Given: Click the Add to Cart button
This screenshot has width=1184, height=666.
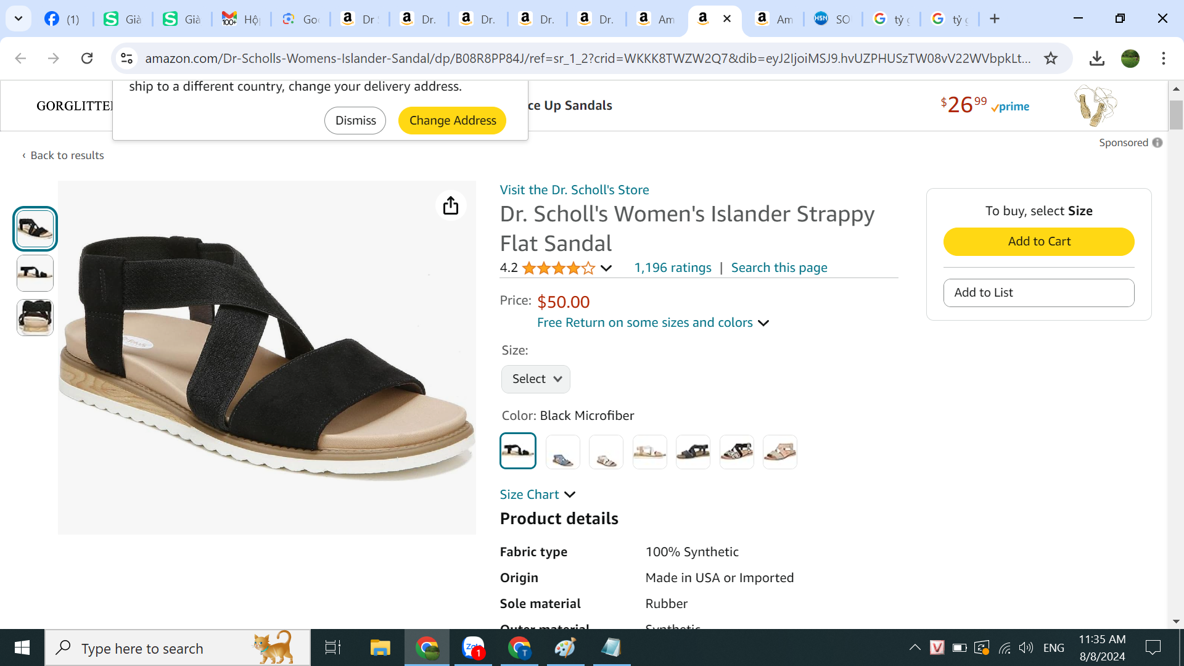Looking at the screenshot, I should coord(1038,242).
